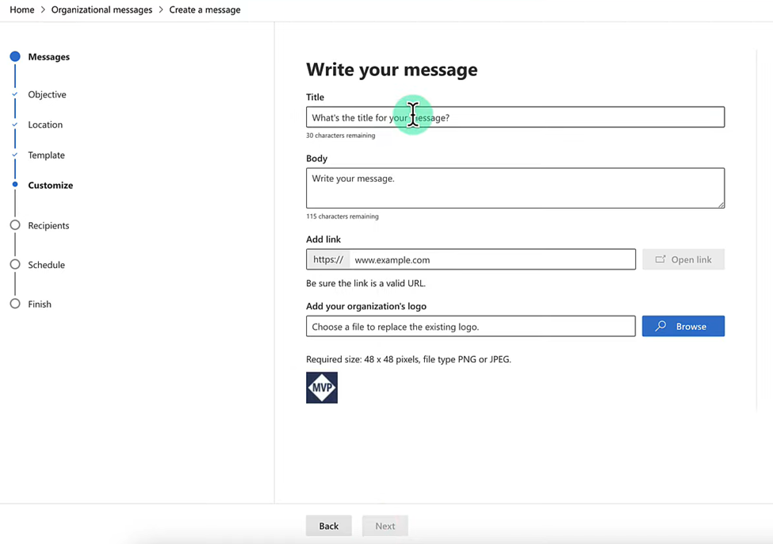The image size is (773, 544).
Task: Click the 'Write your message' heading
Action: (x=392, y=70)
